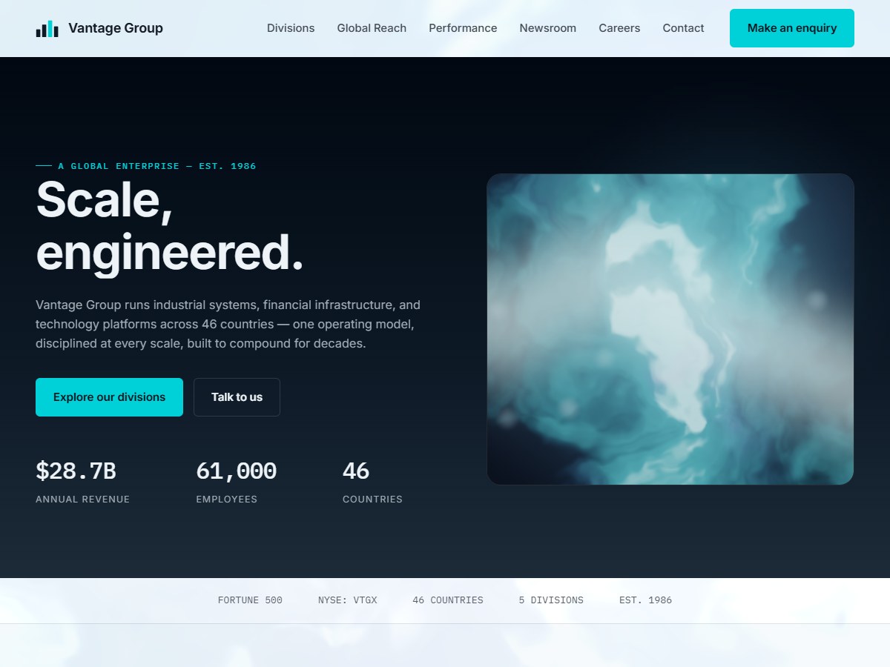Open the Global Reach nav item
The height and width of the screenshot is (667, 890).
(372, 28)
